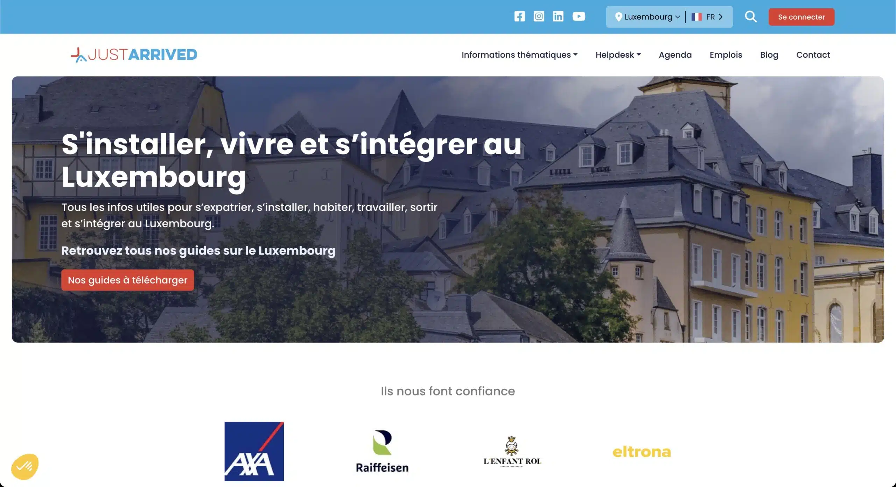
Task: Click the location pin icon
Action: [618, 17]
